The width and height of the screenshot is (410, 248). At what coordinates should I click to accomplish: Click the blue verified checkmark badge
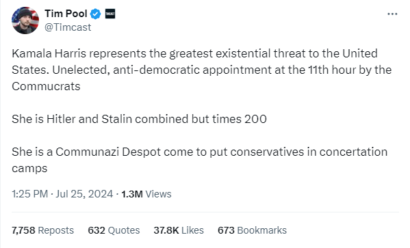pyautogui.click(x=95, y=14)
